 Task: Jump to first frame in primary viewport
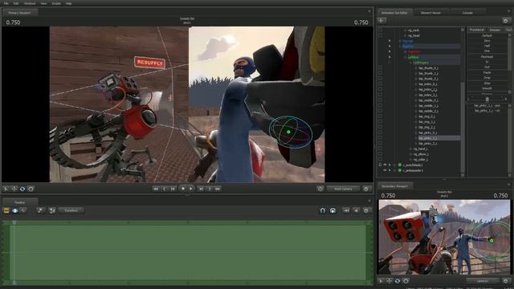click(x=156, y=189)
